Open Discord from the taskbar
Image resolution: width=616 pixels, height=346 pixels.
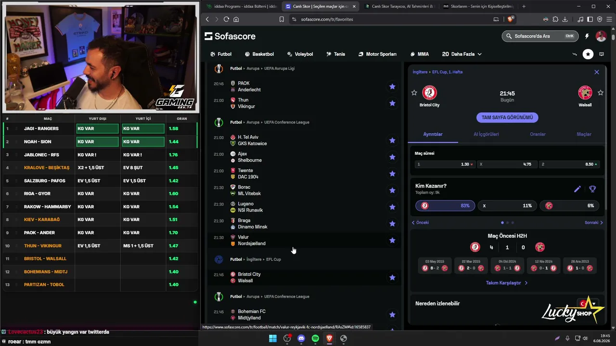click(301, 338)
